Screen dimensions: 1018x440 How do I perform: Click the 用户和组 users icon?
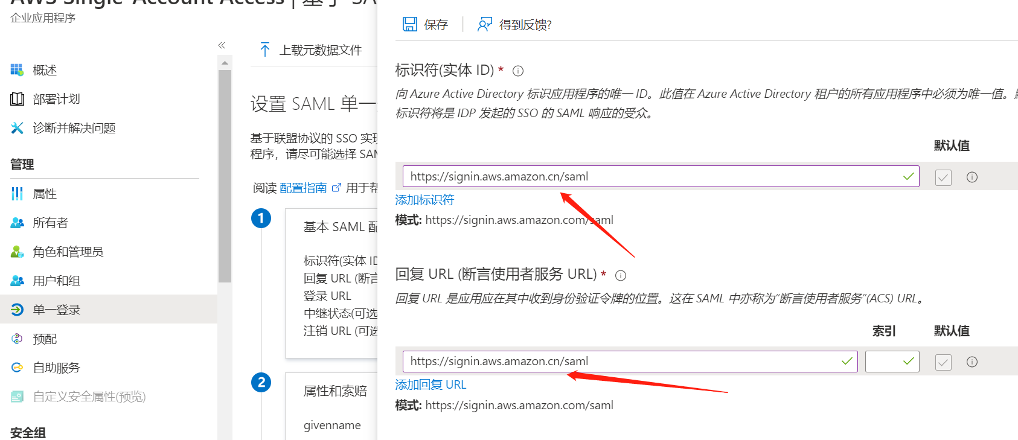[17, 281]
